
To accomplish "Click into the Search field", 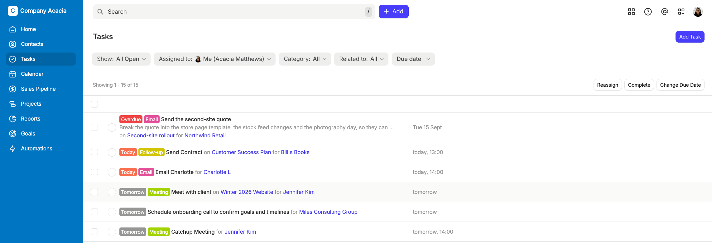I will [234, 12].
